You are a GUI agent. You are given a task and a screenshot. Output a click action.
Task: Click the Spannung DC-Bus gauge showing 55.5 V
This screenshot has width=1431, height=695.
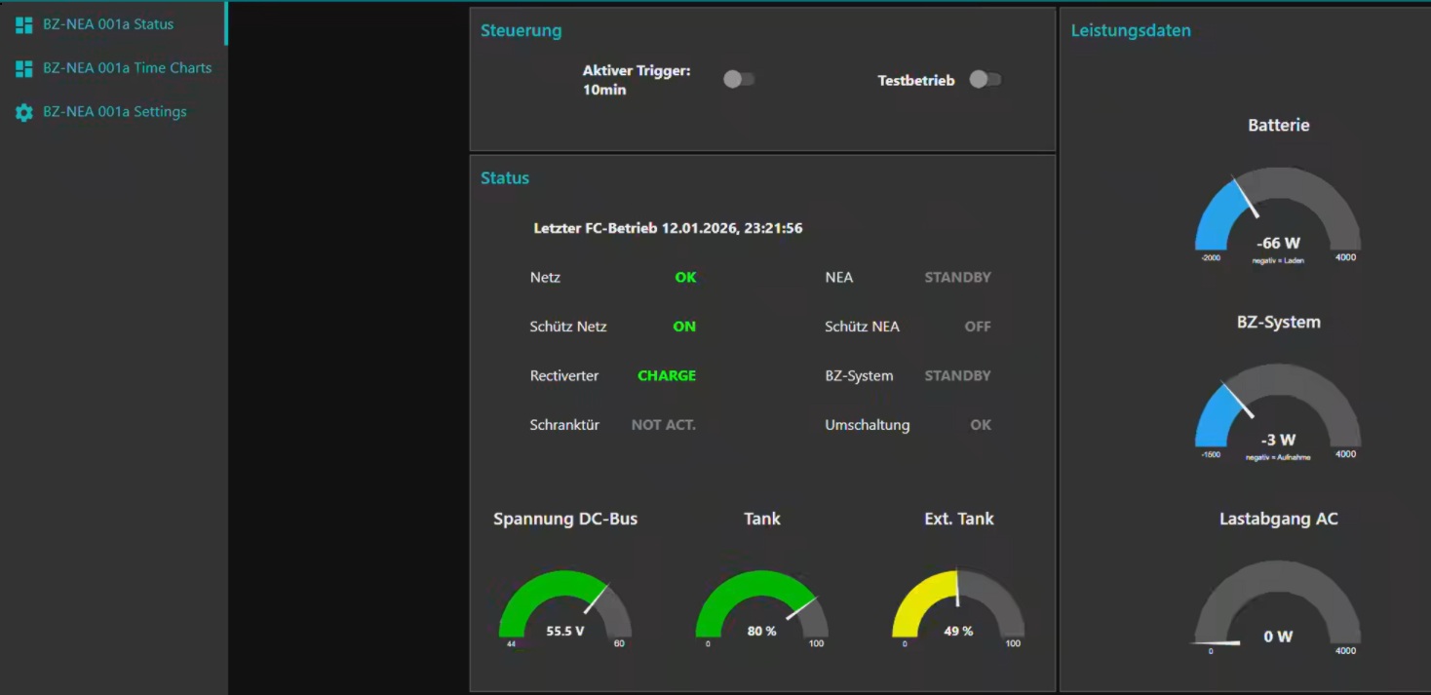565,604
